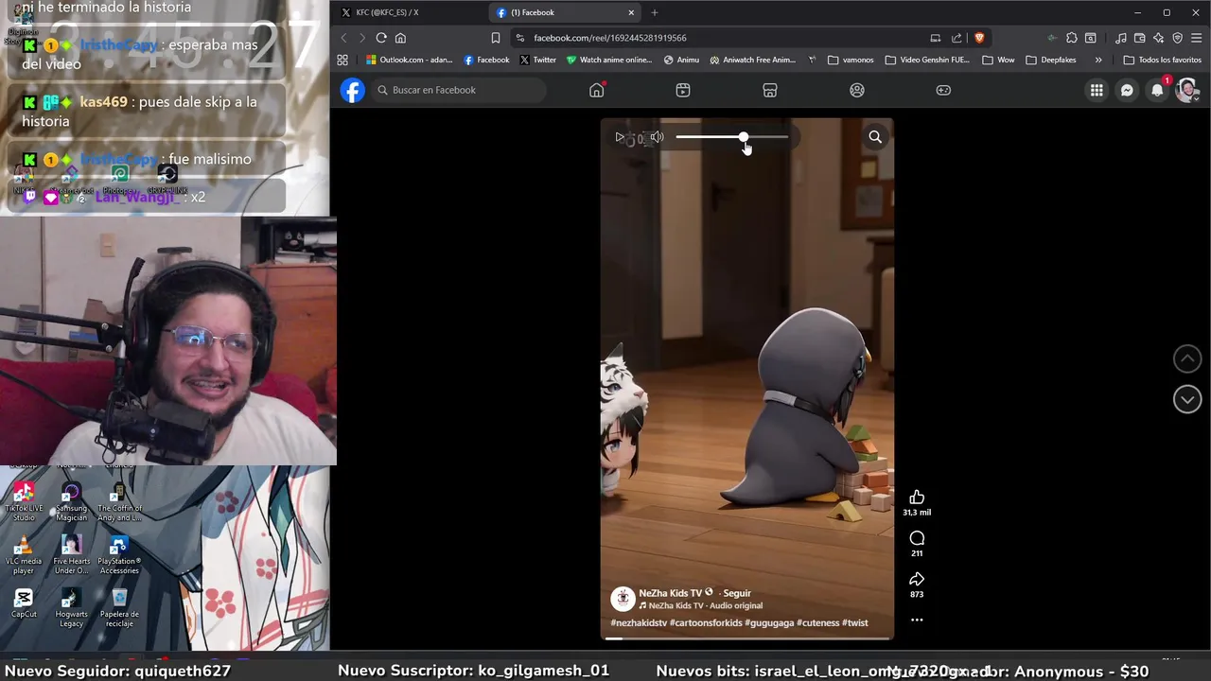Share the reel
This screenshot has height=681, width=1211.
coord(917,579)
